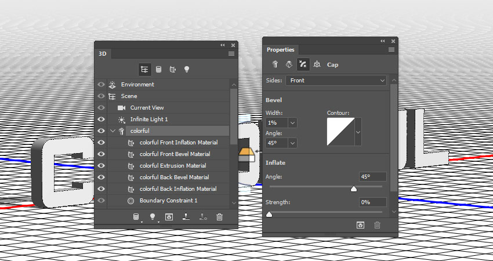
Task: Open the 3D panel flyout menu
Action: pos(231,53)
